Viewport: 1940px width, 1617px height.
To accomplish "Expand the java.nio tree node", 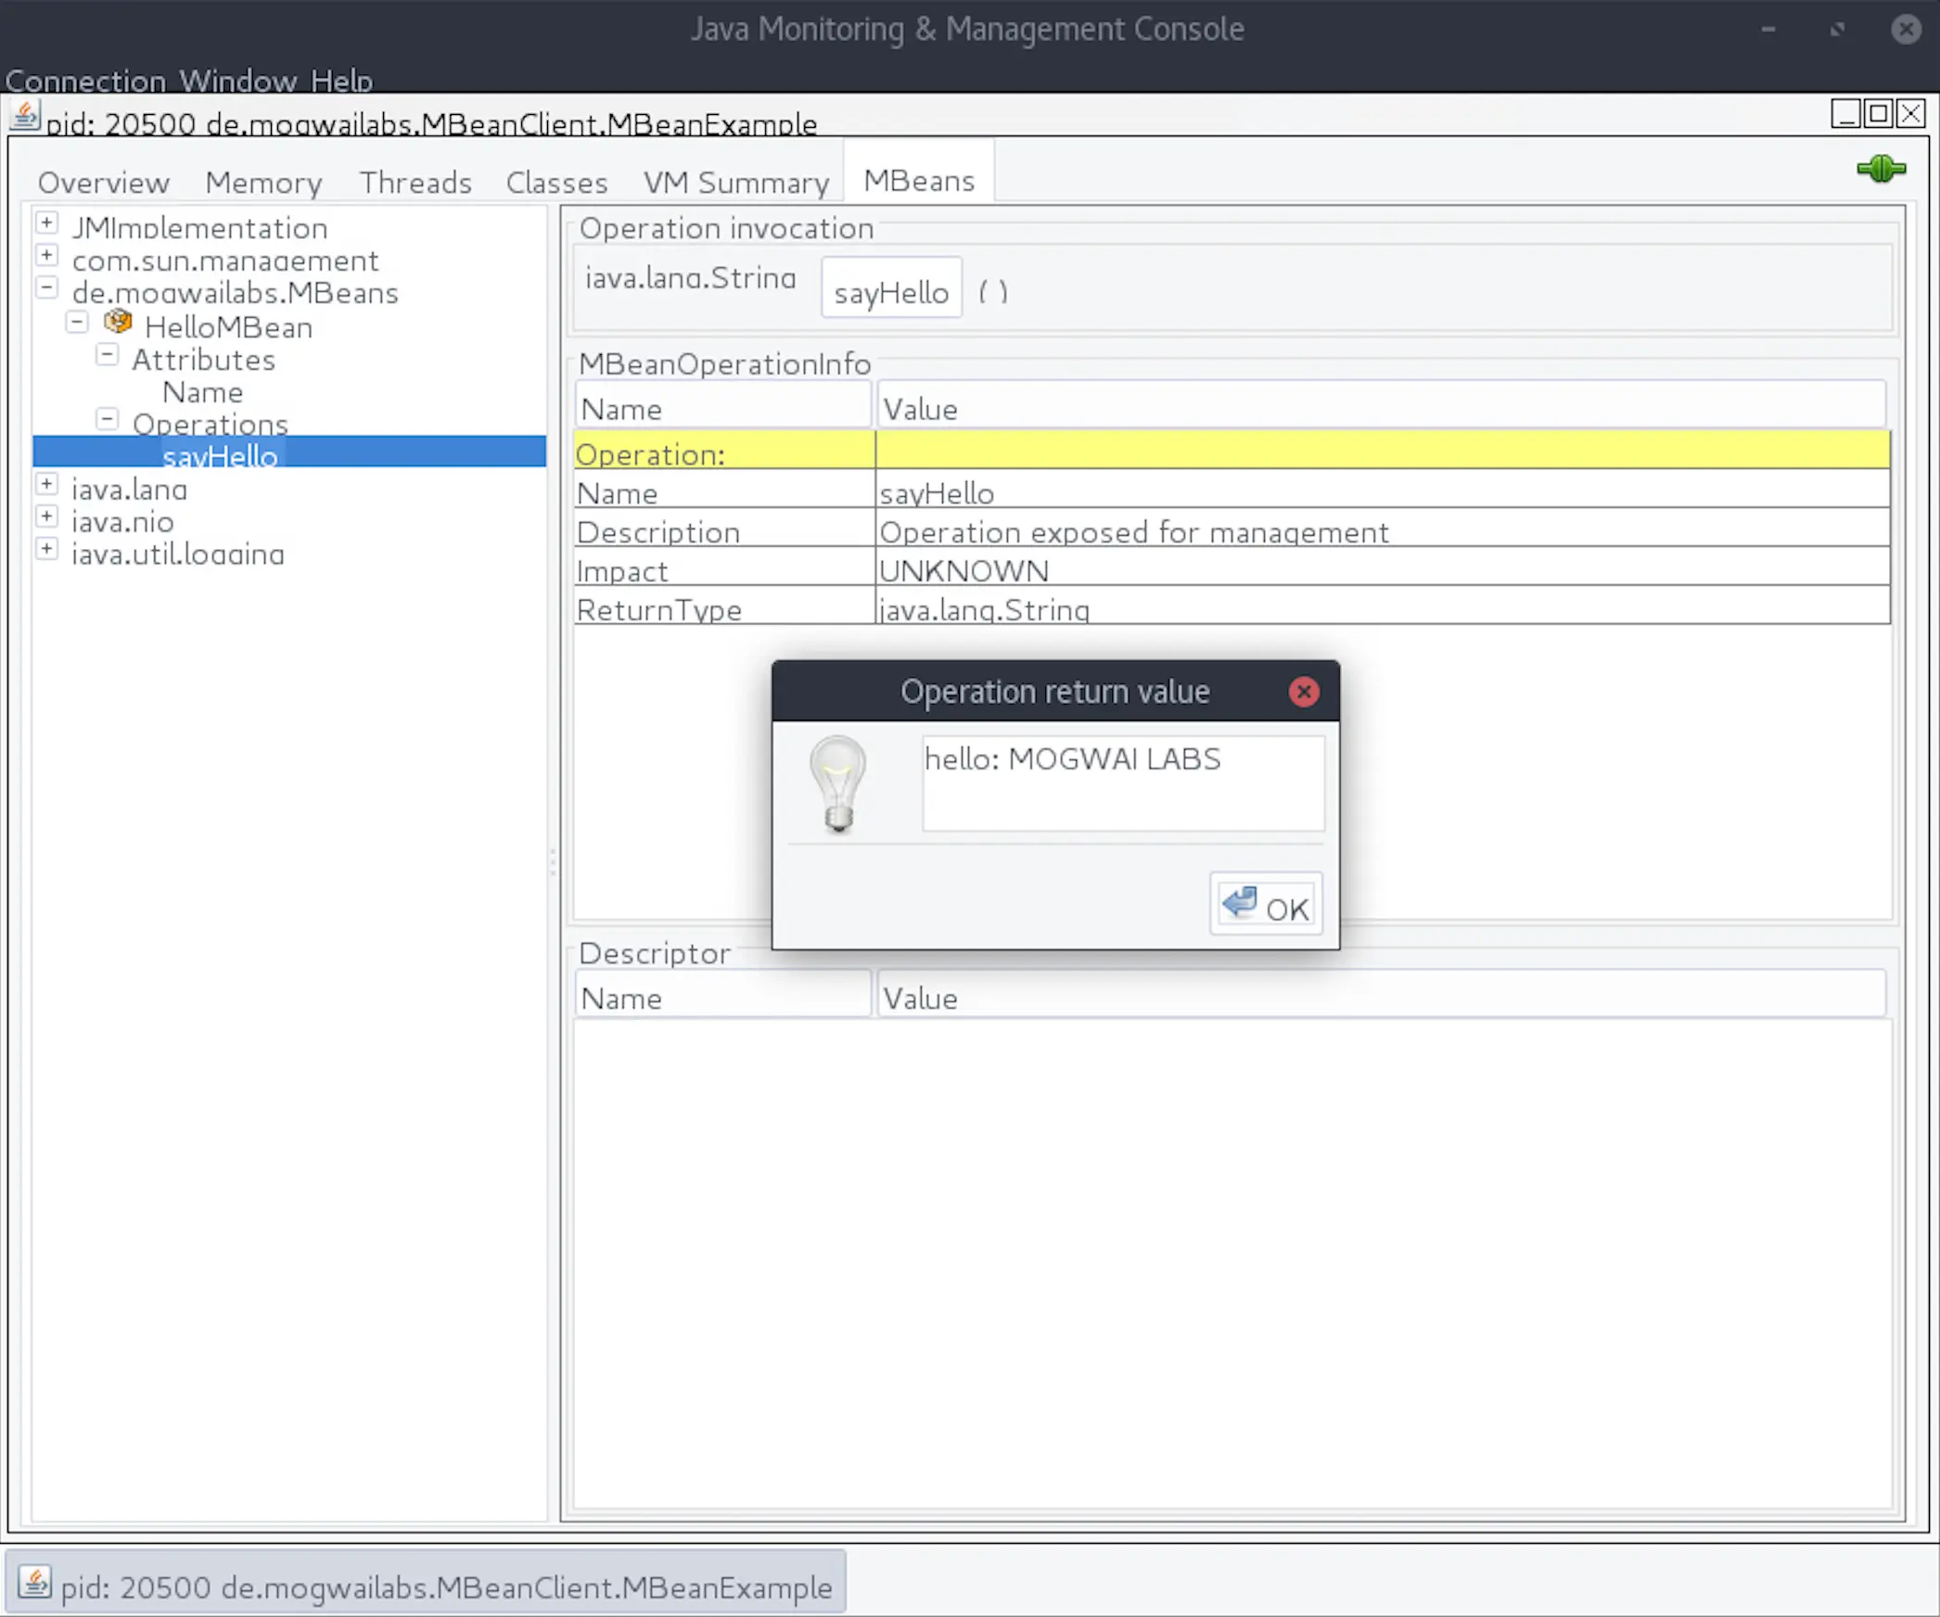I will (x=46, y=516).
